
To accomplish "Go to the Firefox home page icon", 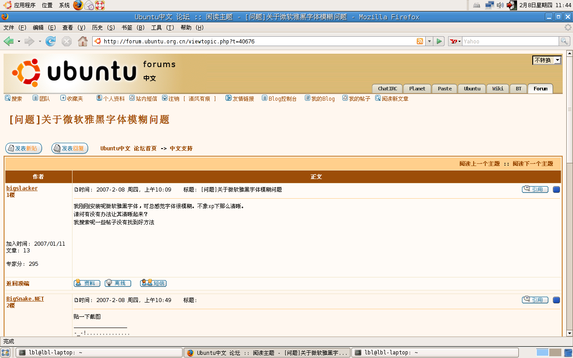I will [x=83, y=41].
